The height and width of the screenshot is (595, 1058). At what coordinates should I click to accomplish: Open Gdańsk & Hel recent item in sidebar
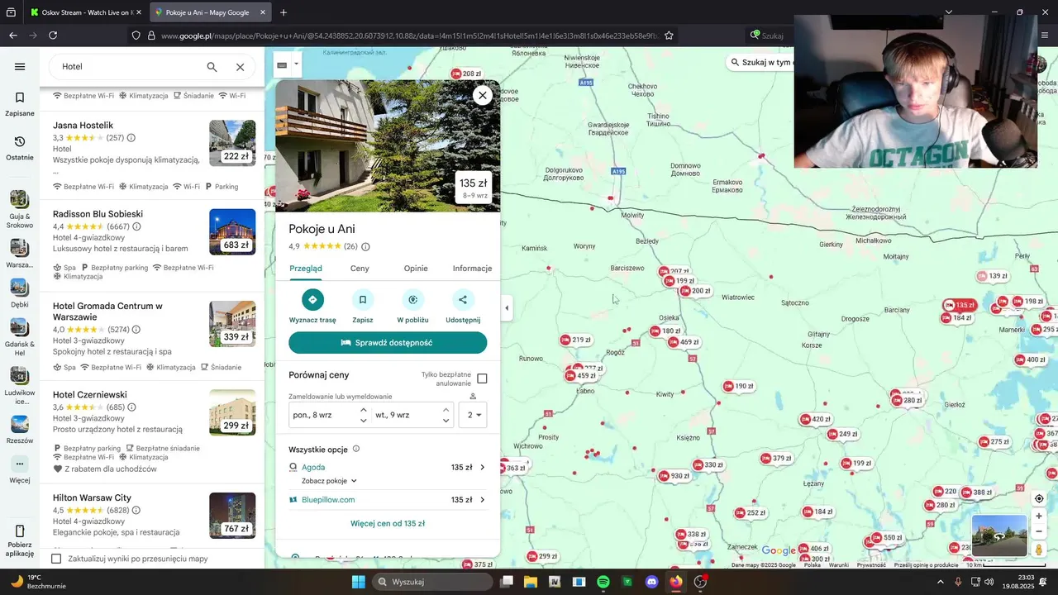(20, 336)
